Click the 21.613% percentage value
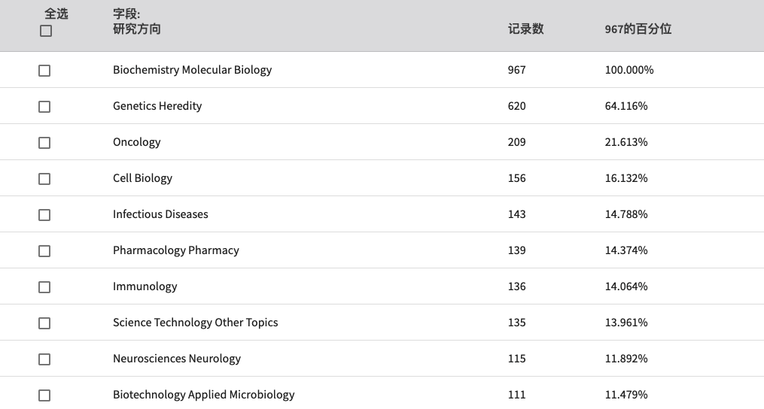 click(626, 142)
